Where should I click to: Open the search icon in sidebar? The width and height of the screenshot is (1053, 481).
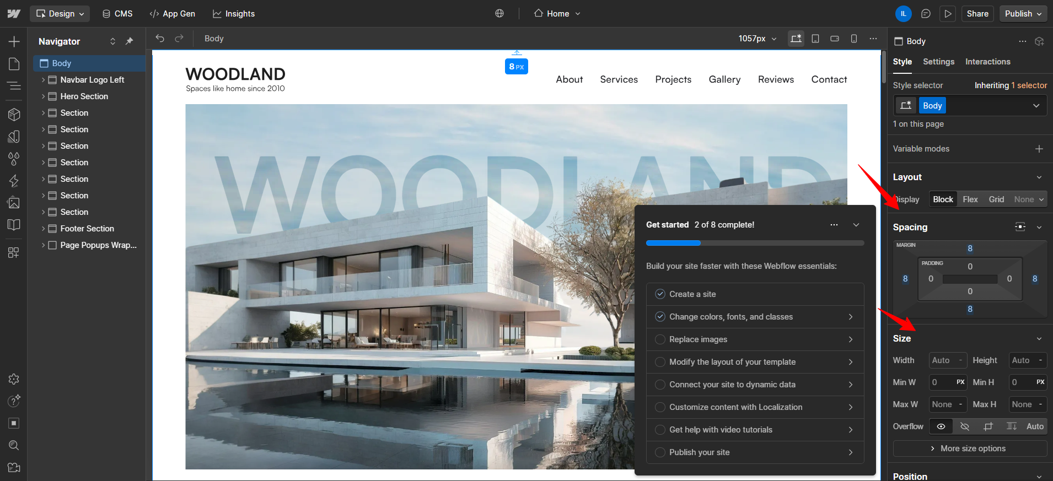14,445
